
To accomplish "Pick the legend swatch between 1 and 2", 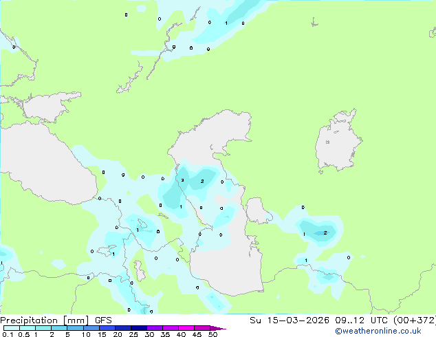I will click(43, 328).
